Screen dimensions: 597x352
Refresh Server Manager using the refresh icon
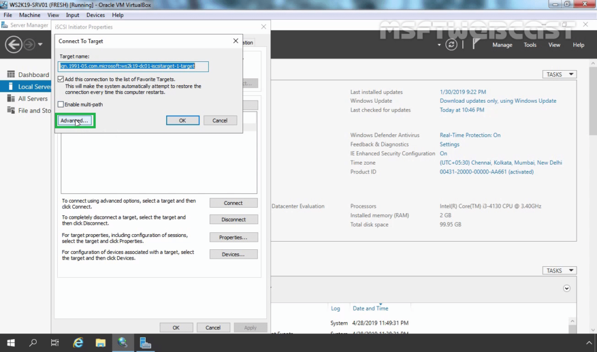451,44
